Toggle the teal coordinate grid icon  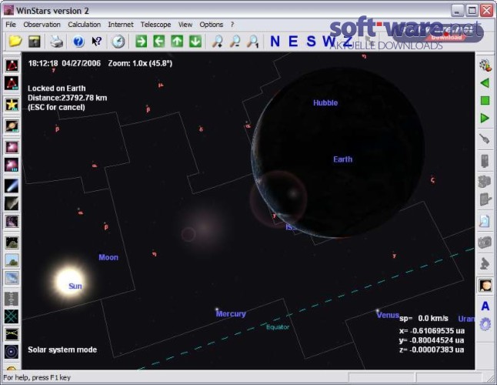(x=12, y=316)
